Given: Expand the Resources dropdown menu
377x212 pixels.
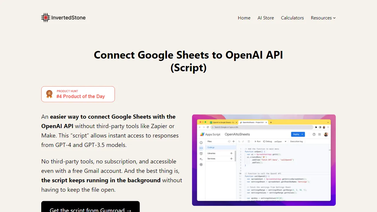Looking at the screenshot, I should [x=323, y=18].
